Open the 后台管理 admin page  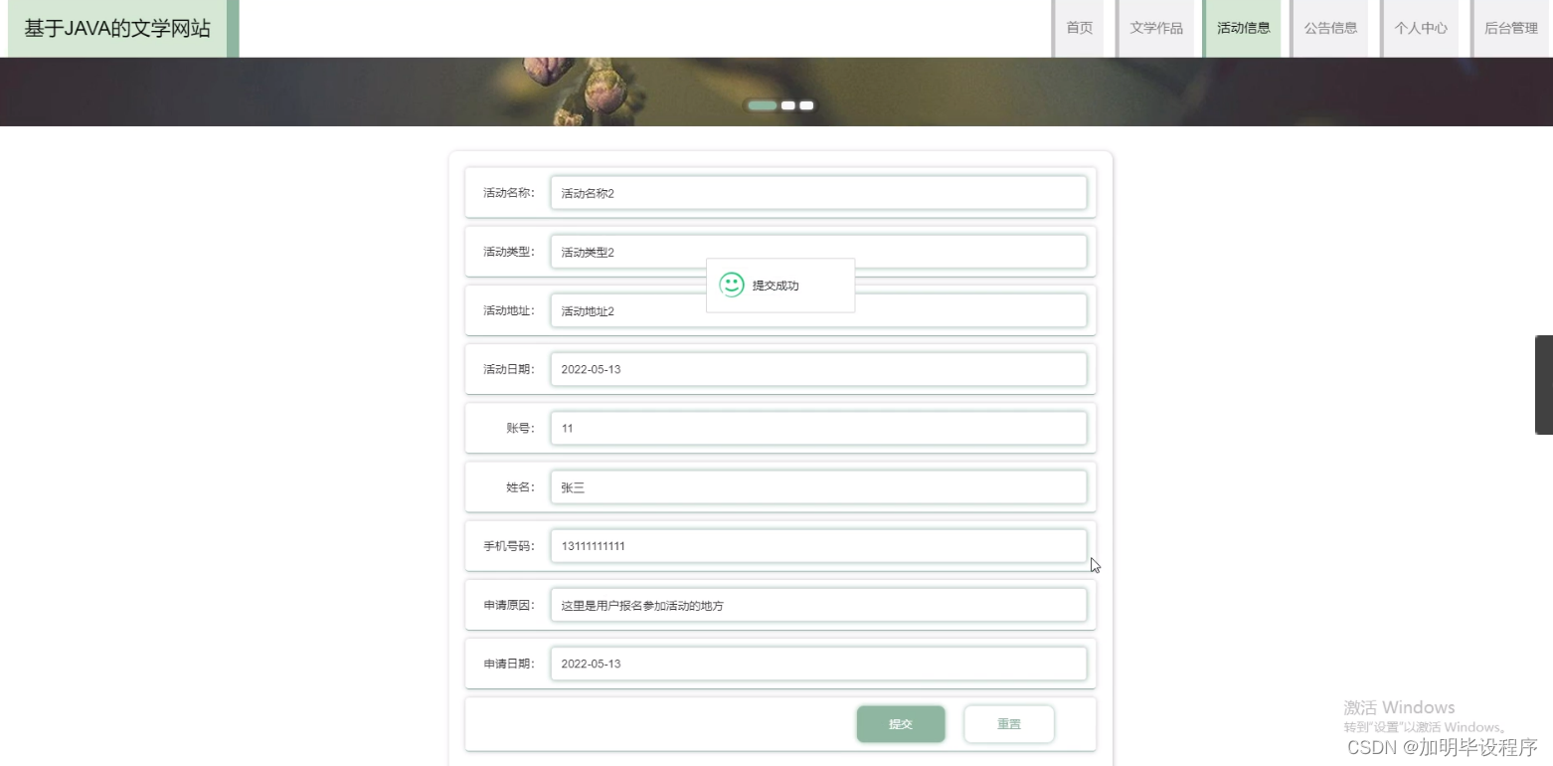pyautogui.click(x=1509, y=28)
